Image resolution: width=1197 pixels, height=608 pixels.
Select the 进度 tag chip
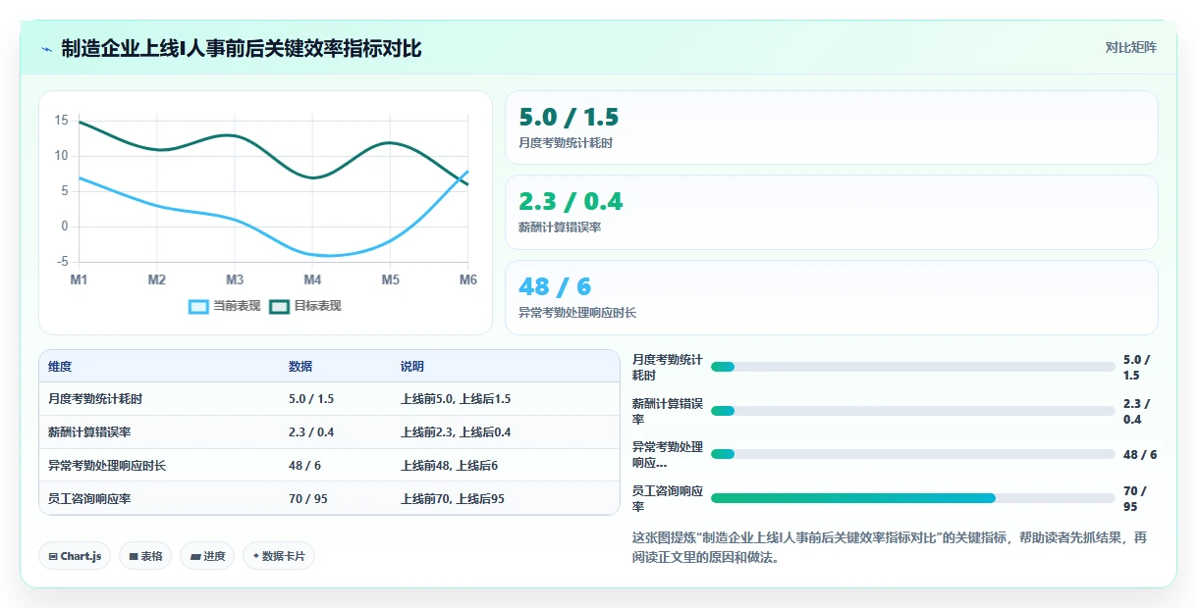[207, 556]
